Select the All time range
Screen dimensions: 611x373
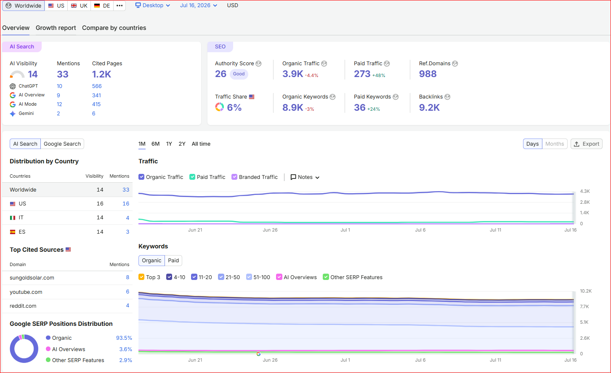click(201, 144)
